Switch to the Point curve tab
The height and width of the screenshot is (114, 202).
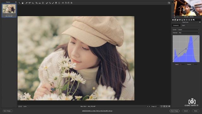click(183, 25)
